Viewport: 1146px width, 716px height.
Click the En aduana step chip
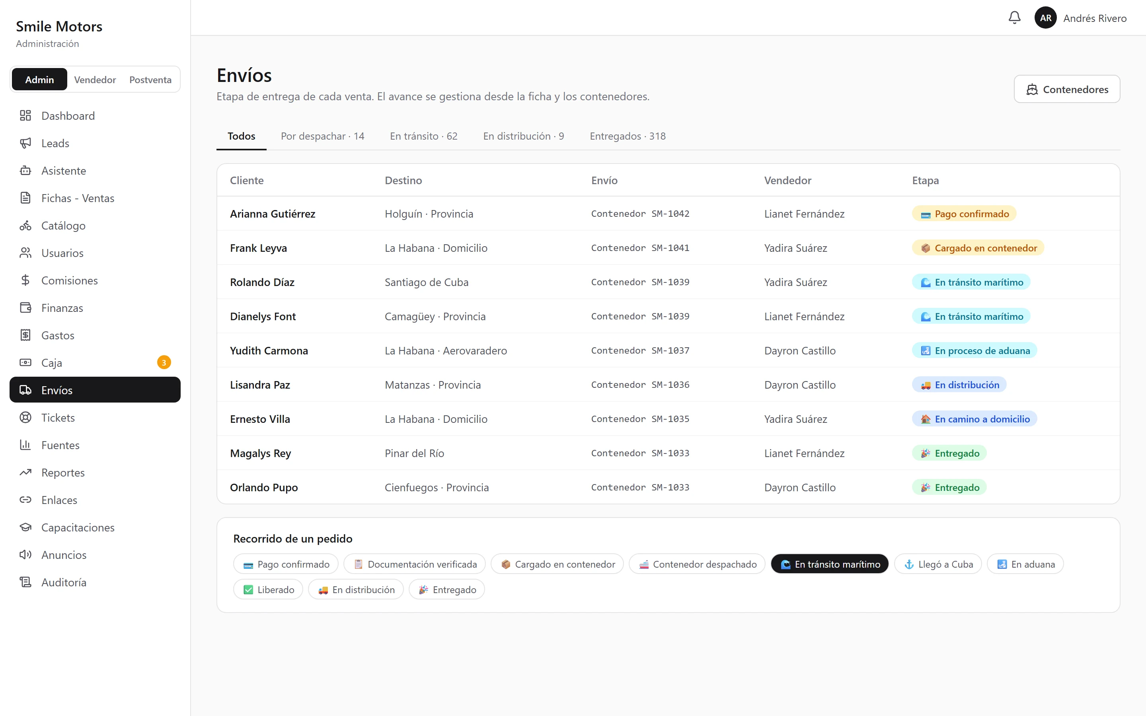click(1025, 564)
